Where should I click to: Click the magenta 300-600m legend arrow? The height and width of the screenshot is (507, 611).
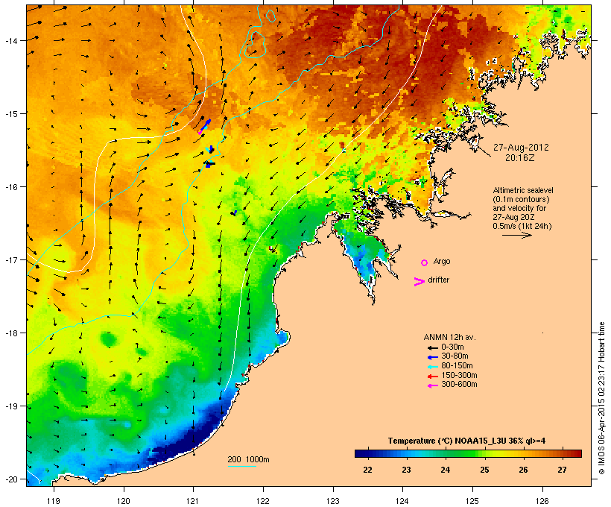[x=432, y=385]
